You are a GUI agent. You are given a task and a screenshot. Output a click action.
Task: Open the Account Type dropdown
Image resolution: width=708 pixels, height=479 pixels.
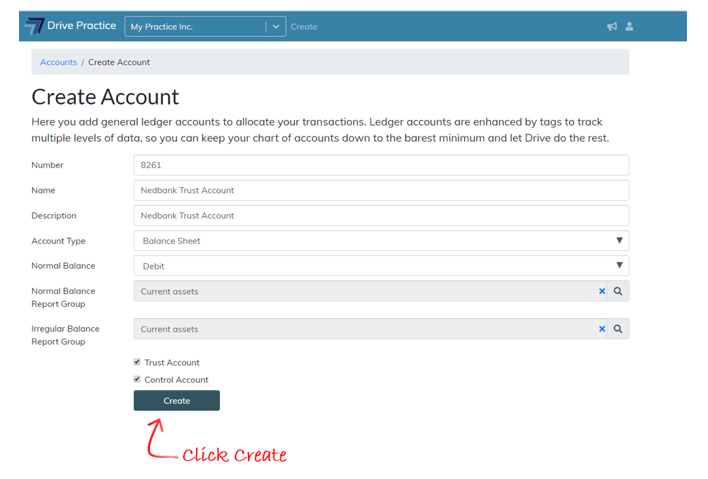point(381,241)
